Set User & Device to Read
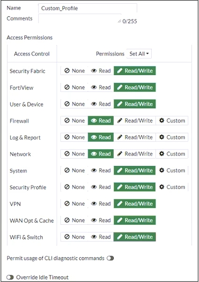The width and height of the screenshot is (199, 282). click(x=101, y=104)
